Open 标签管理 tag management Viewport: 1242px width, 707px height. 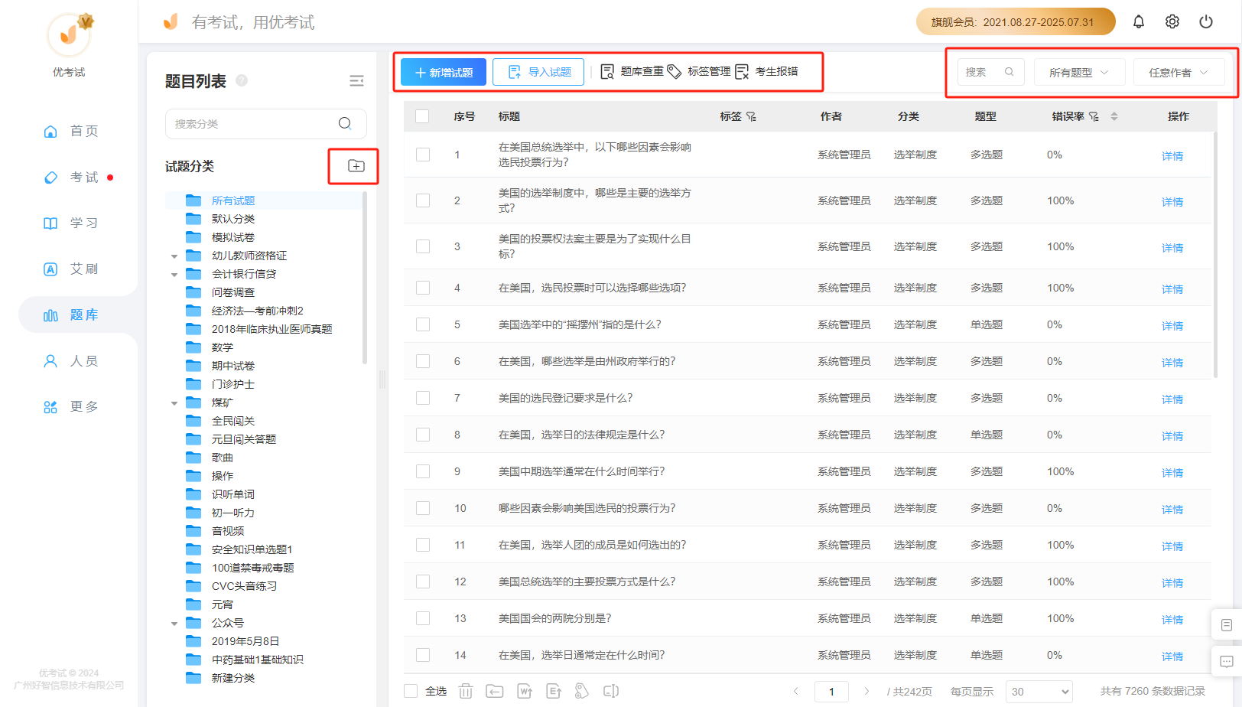699,72
